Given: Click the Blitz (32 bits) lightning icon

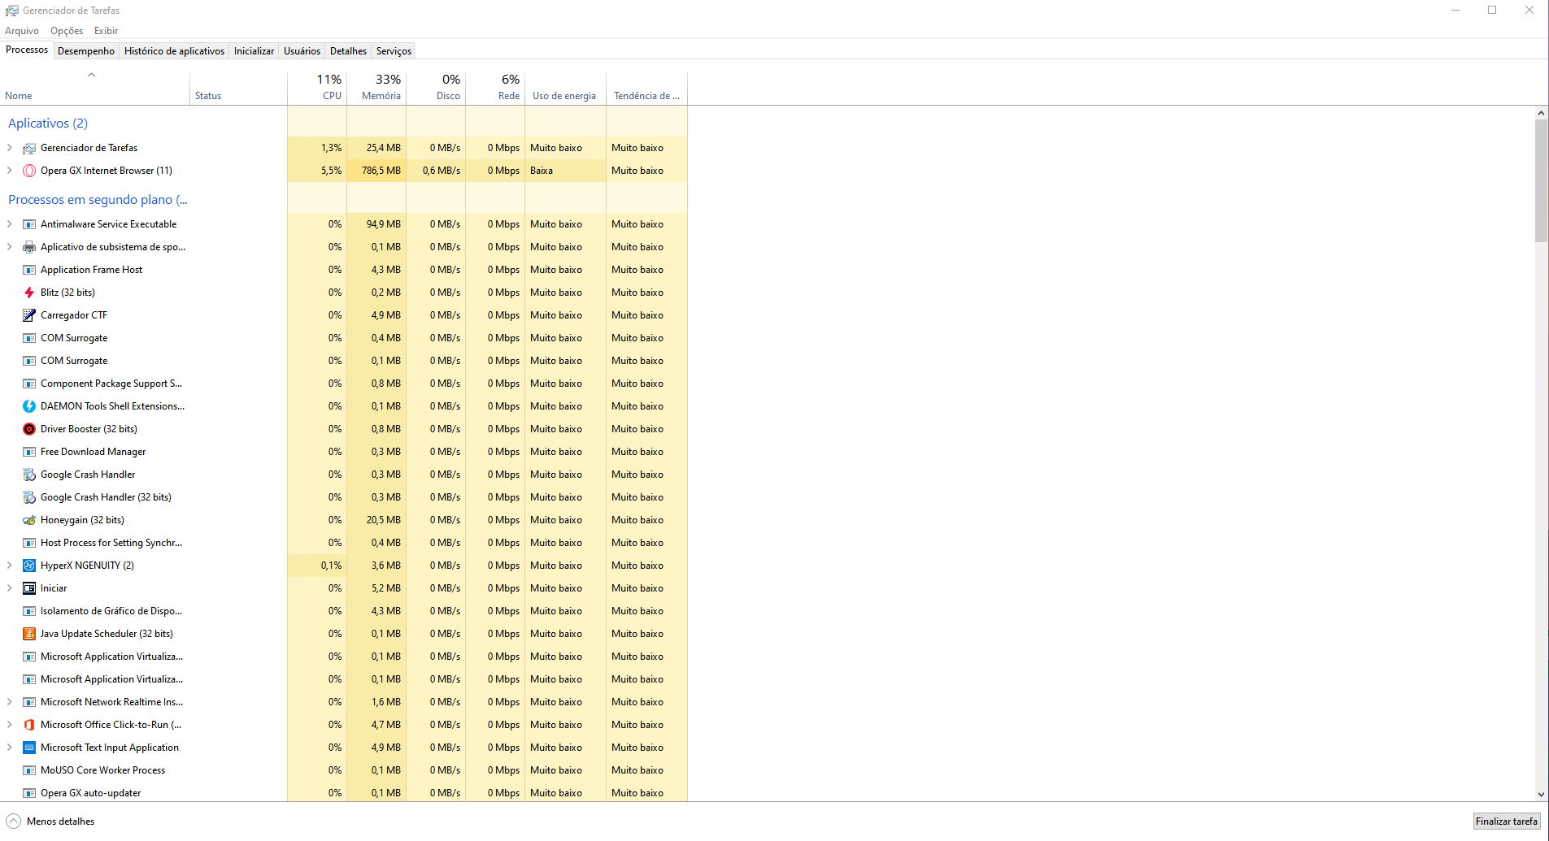Looking at the screenshot, I should tap(29, 293).
